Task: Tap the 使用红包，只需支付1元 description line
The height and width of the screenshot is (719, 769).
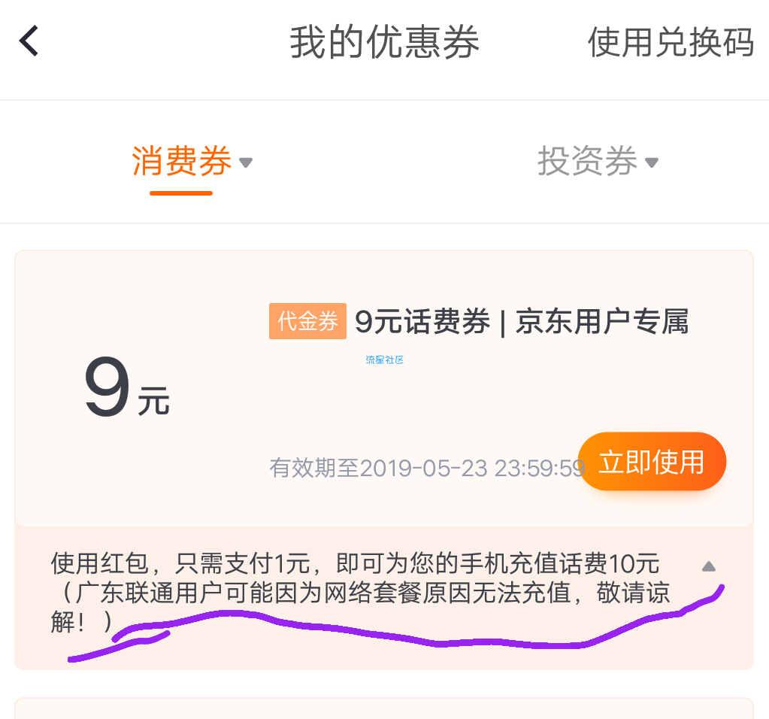Action: pyautogui.click(x=355, y=563)
